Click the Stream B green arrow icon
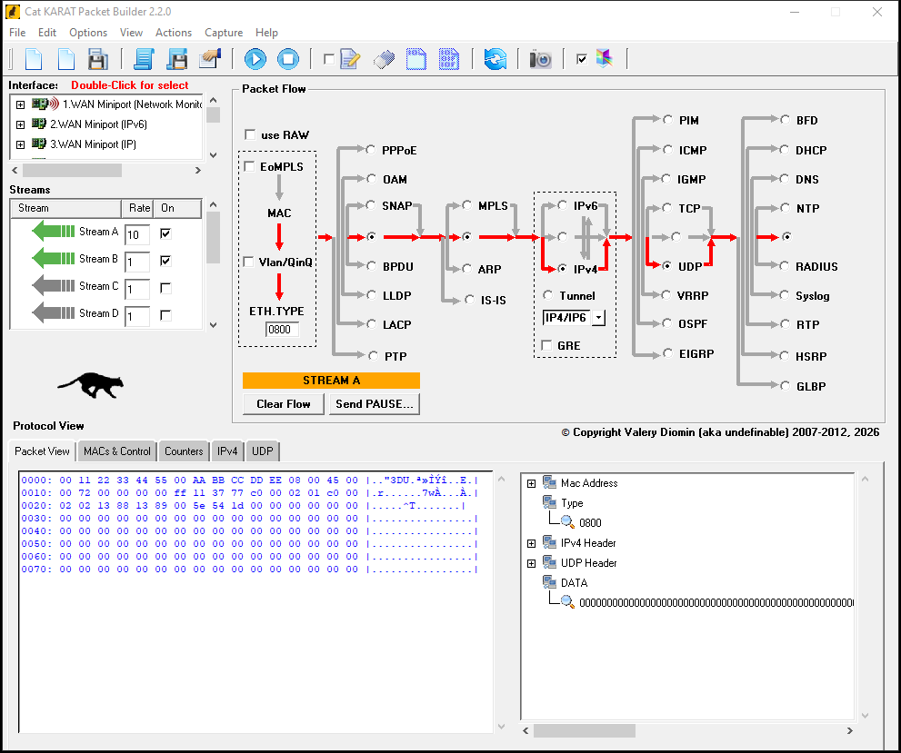Screen dimensions: 901x753 (54, 259)
